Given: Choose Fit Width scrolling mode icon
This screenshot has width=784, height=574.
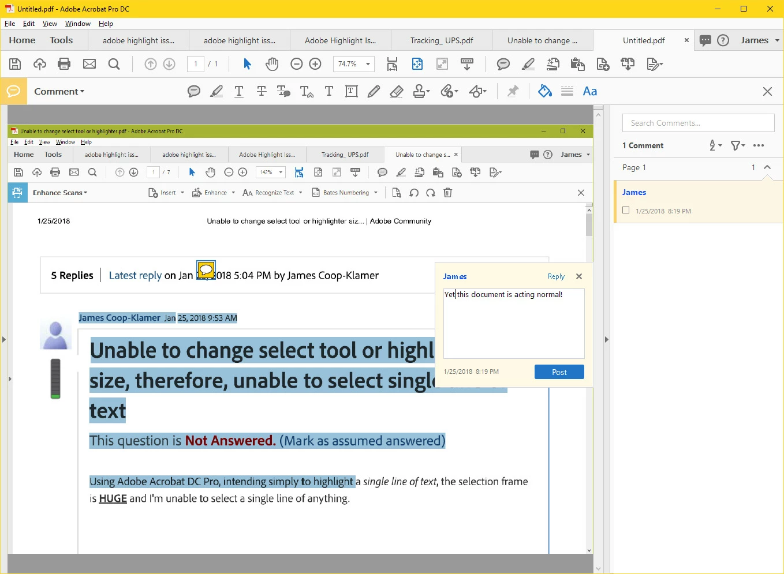Looking at the screenshot, I should [x=392, y=64].
